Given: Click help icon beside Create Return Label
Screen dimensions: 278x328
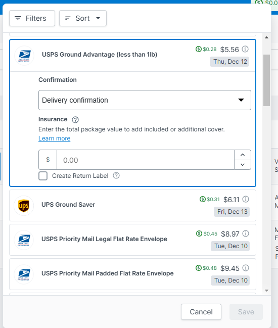Looking at the screenshot, I should coord(116,176).
